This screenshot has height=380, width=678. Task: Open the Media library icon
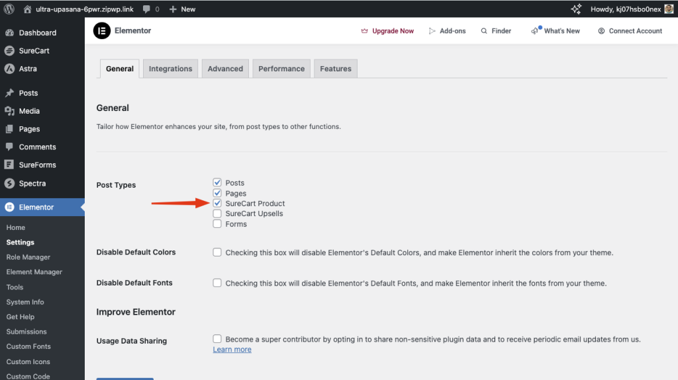pos(9,111)
